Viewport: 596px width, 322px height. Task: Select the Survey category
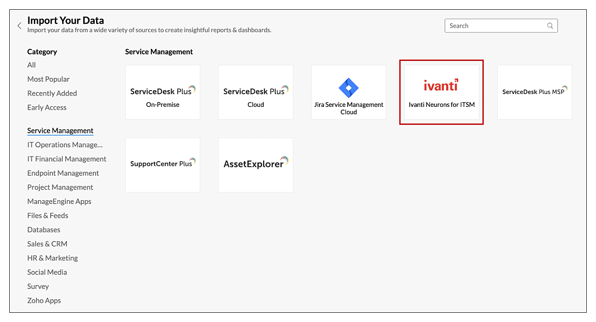pos(38,287)
